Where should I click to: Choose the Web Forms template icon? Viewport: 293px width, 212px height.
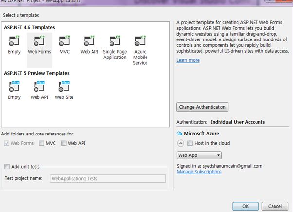pos(39,40)
